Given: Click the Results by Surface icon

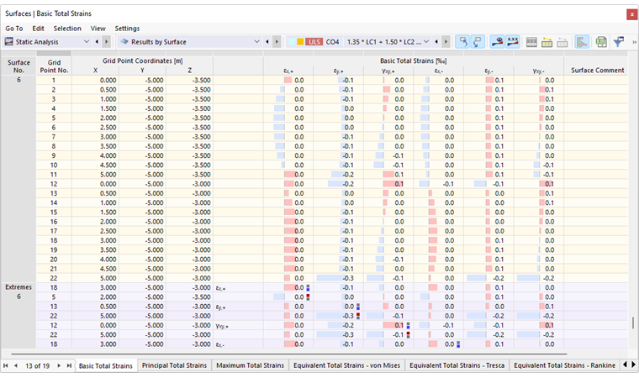Looking at the screenshot, I should pyautogui.click(x=124, y=41).
